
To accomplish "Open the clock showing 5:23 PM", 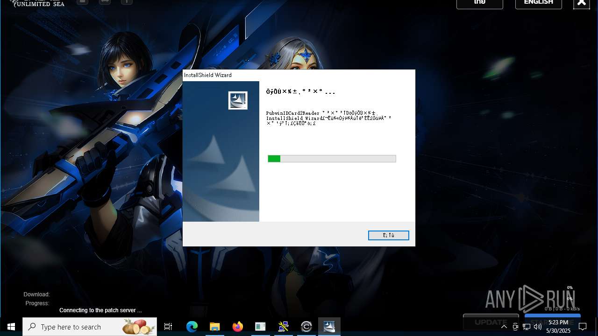I will pyautogui.click(x=558, y=327).
